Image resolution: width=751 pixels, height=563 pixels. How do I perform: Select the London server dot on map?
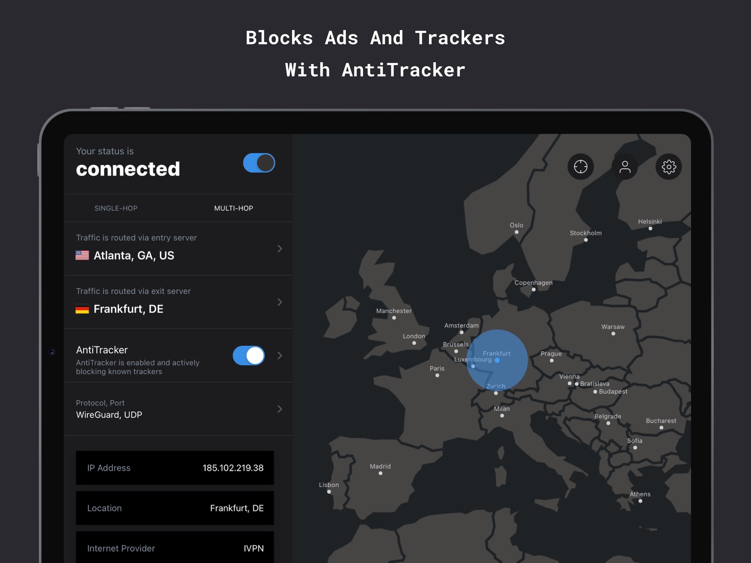pyautogui.click(x=414, y=343)
